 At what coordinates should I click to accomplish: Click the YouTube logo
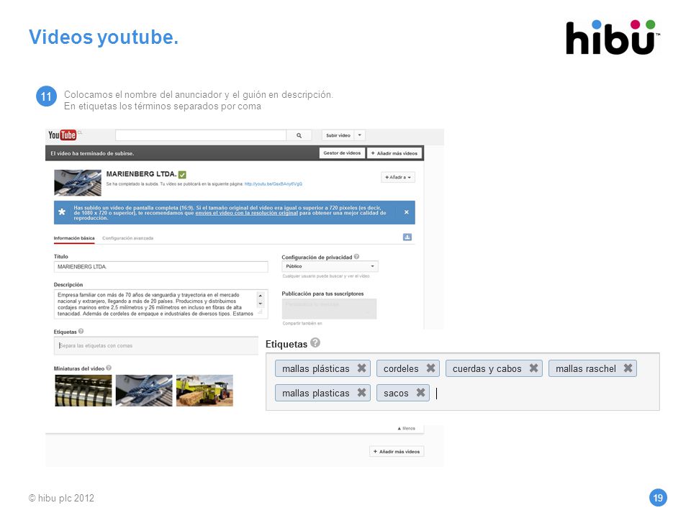click(62, 135)
